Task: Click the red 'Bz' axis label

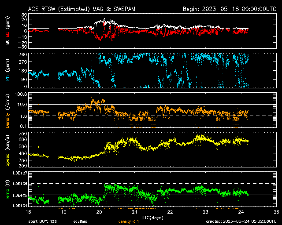Action: (7, 35)
